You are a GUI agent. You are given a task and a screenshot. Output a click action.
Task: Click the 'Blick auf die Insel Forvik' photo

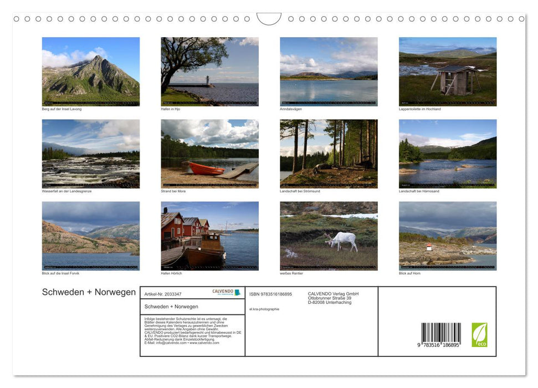[91, 235]
